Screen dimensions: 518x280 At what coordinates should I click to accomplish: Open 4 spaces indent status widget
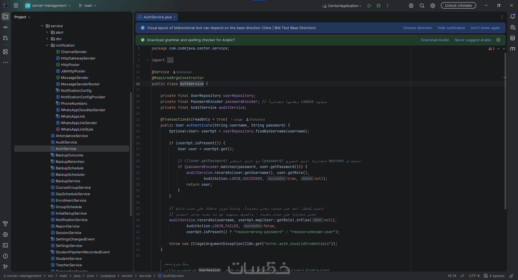[494, 276]
